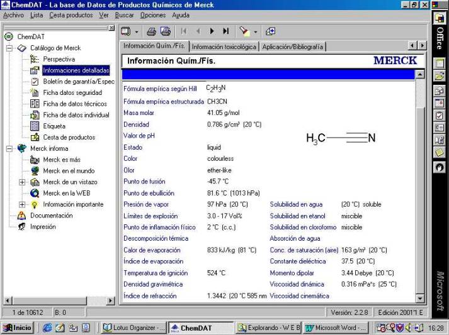Close the left navigation tree pane
Image resolution: width=449 pixels, height=335 pixels.
111,28
